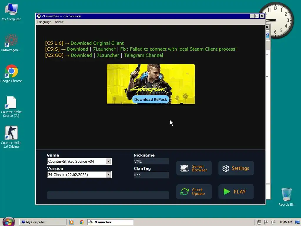Click the Windows Start button

[x=9, y=222]
